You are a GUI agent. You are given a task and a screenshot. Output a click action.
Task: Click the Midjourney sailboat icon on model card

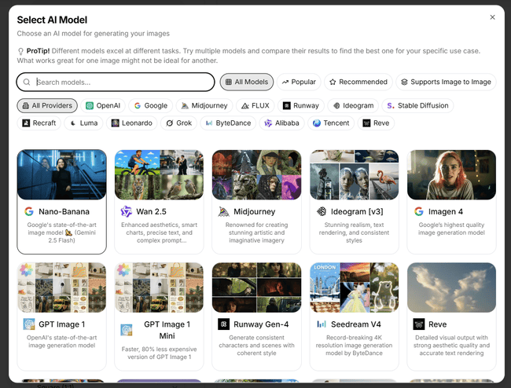point(224,211)
